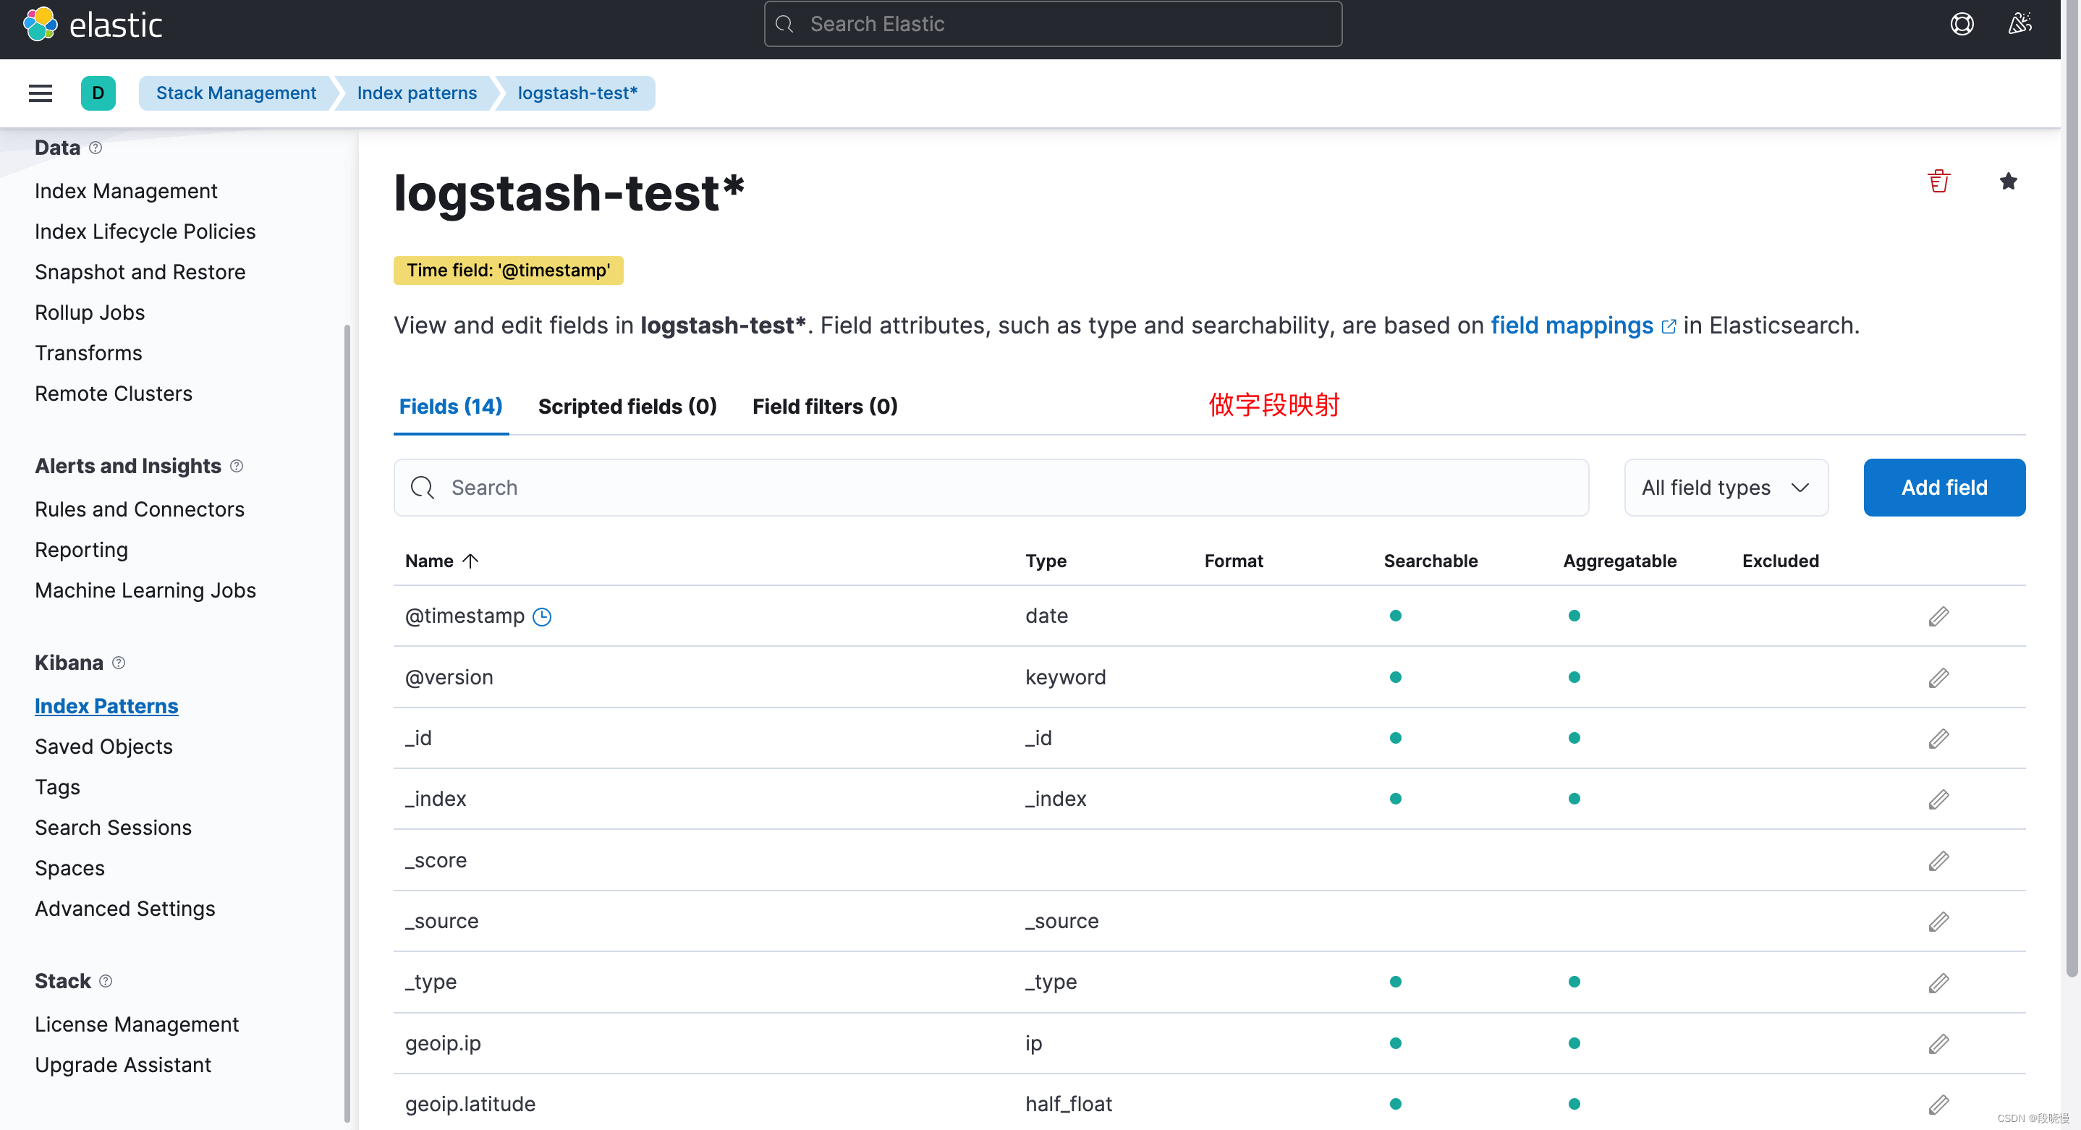Image resolution: width=2081 pixels, height=1130 pixels.
Task: Open Transforms in sidebar
Action: [x=89, y=353]
